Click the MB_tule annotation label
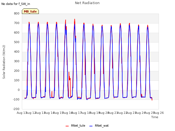This screenshot has width=175, height=131. pos(30,11)
